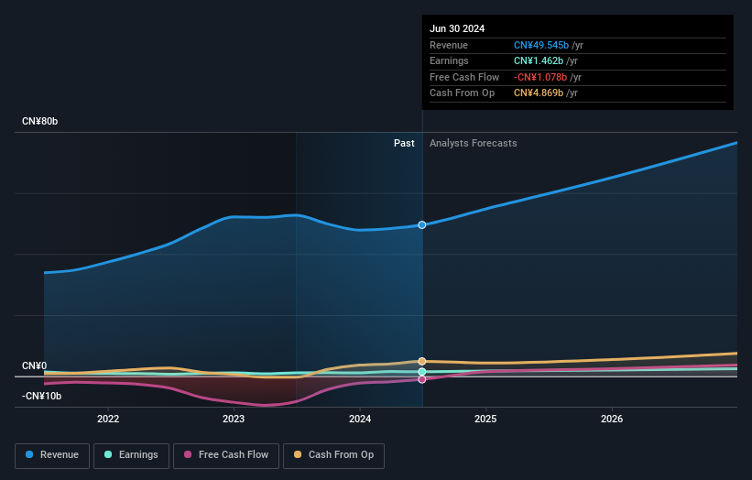752x480 pixels.
Task: Click the Past section label
Action: coord(404,143)
